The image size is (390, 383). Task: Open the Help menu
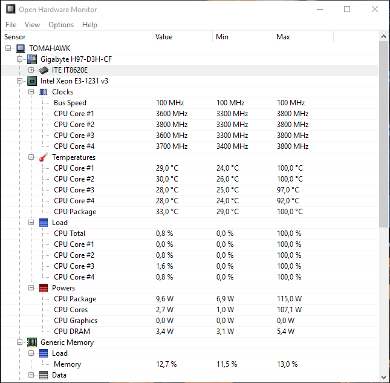[x=89, y=25]
